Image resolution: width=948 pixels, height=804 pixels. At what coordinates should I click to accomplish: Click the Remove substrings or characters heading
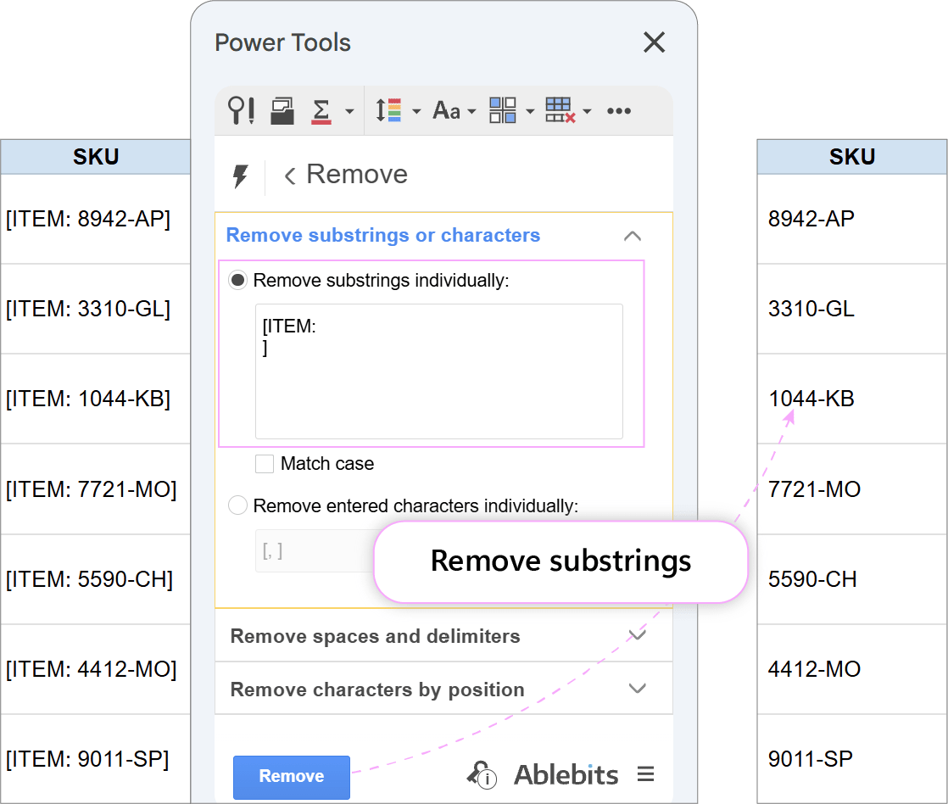pos(383,235)
